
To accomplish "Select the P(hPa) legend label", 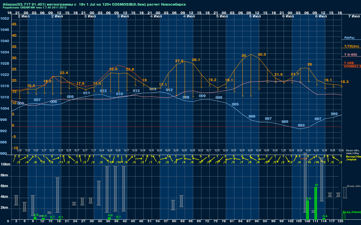I will pos(349,38).
